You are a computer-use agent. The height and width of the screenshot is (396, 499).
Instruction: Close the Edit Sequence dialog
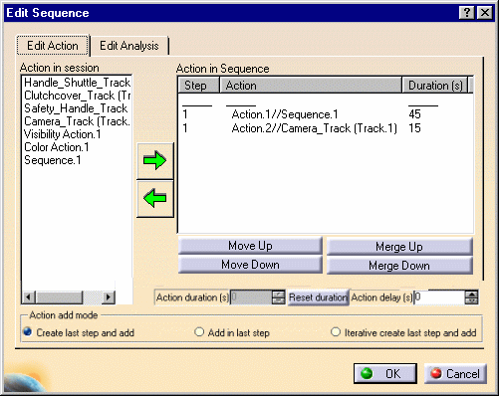tap(485, 13)
